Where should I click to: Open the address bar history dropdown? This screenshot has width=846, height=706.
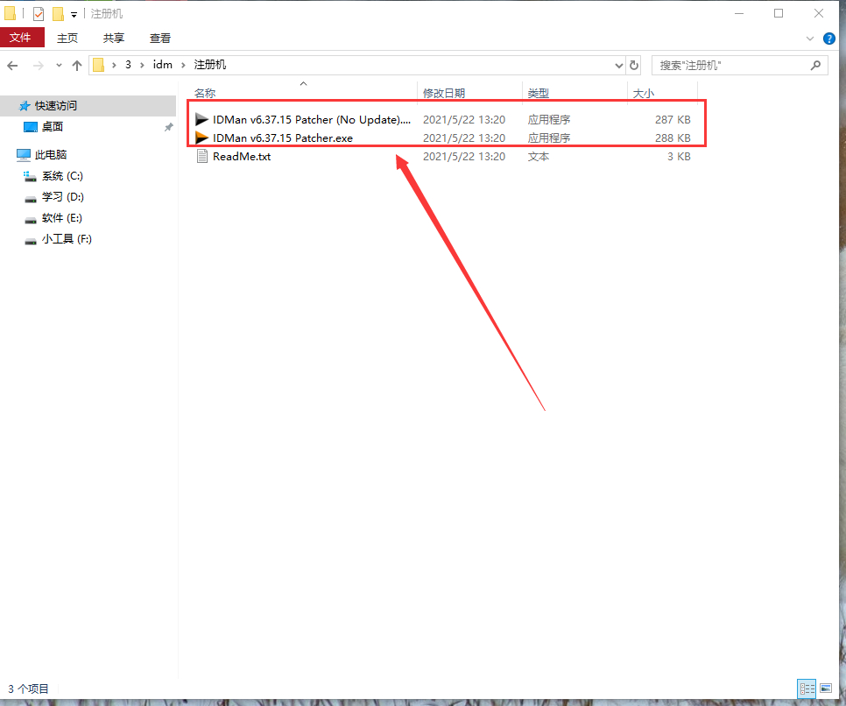[619, 66]
